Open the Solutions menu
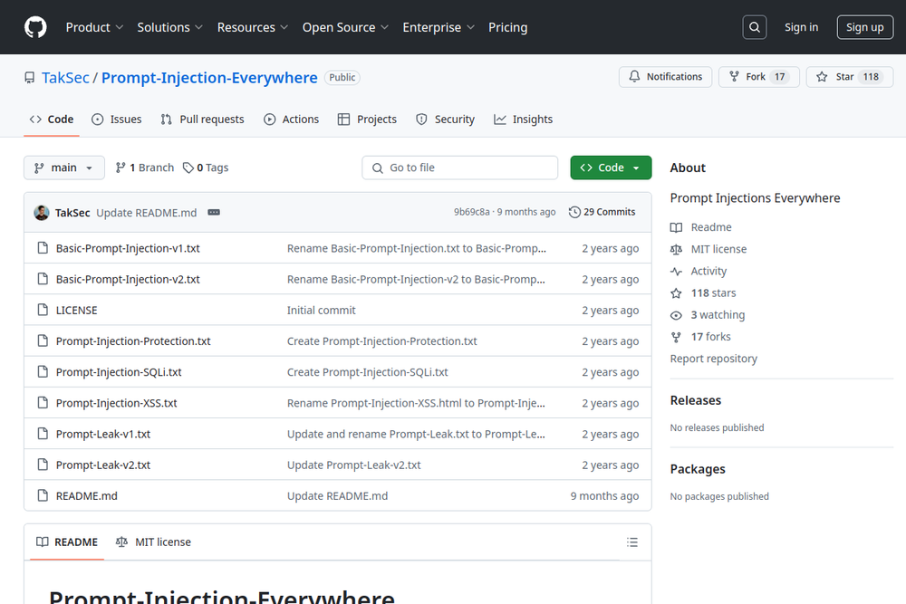This screenshot has height=604, width=906. pyautogui.click(x=169, y=27)
